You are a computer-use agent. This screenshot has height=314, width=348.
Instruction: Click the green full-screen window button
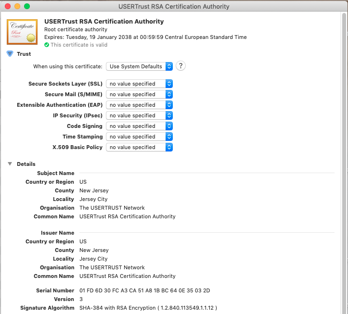(26, 6)
